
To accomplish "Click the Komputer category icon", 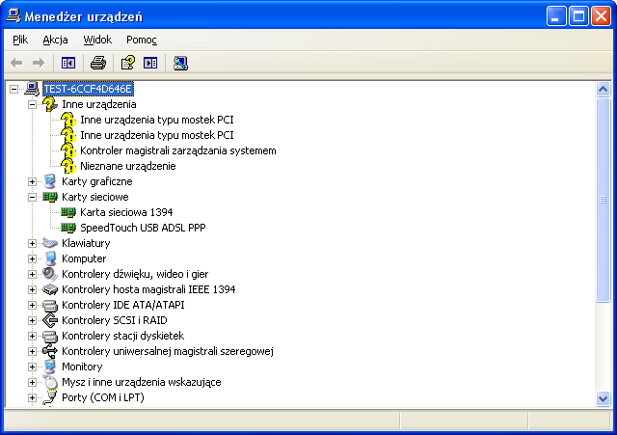I will pos(50,258).
